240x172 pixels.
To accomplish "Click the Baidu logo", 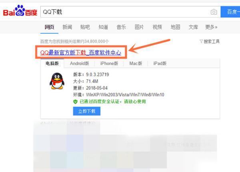I will tap(20, 10).
